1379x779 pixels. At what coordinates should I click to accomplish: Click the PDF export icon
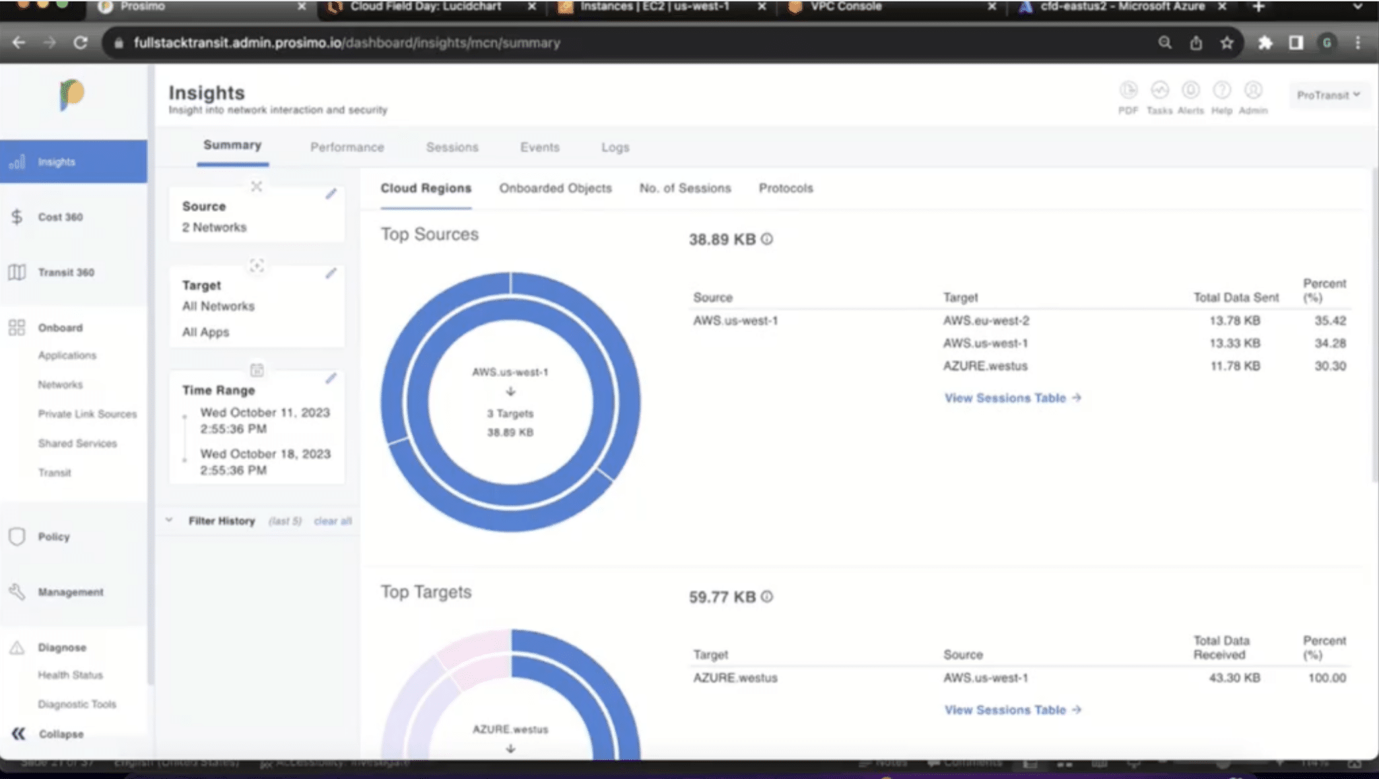(1128, 90)
